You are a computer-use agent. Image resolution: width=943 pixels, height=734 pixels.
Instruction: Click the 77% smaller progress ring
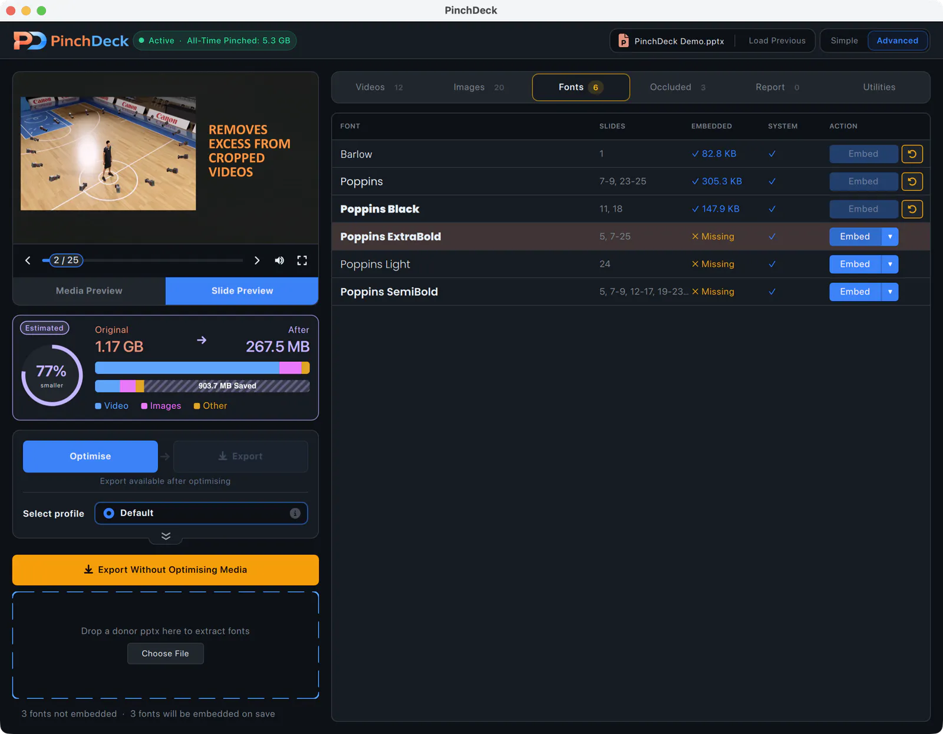pos(52,375)
